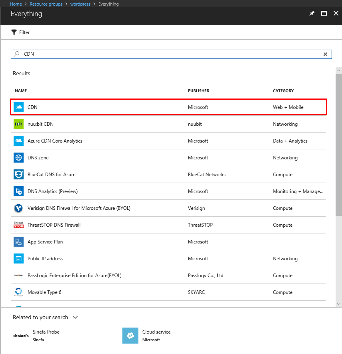Select the CDN result name

click(x=32, y=107)
